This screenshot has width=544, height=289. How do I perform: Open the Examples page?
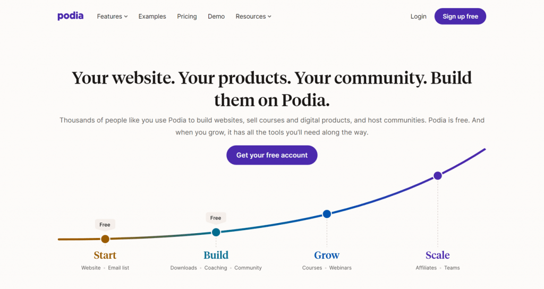(152, 16)
